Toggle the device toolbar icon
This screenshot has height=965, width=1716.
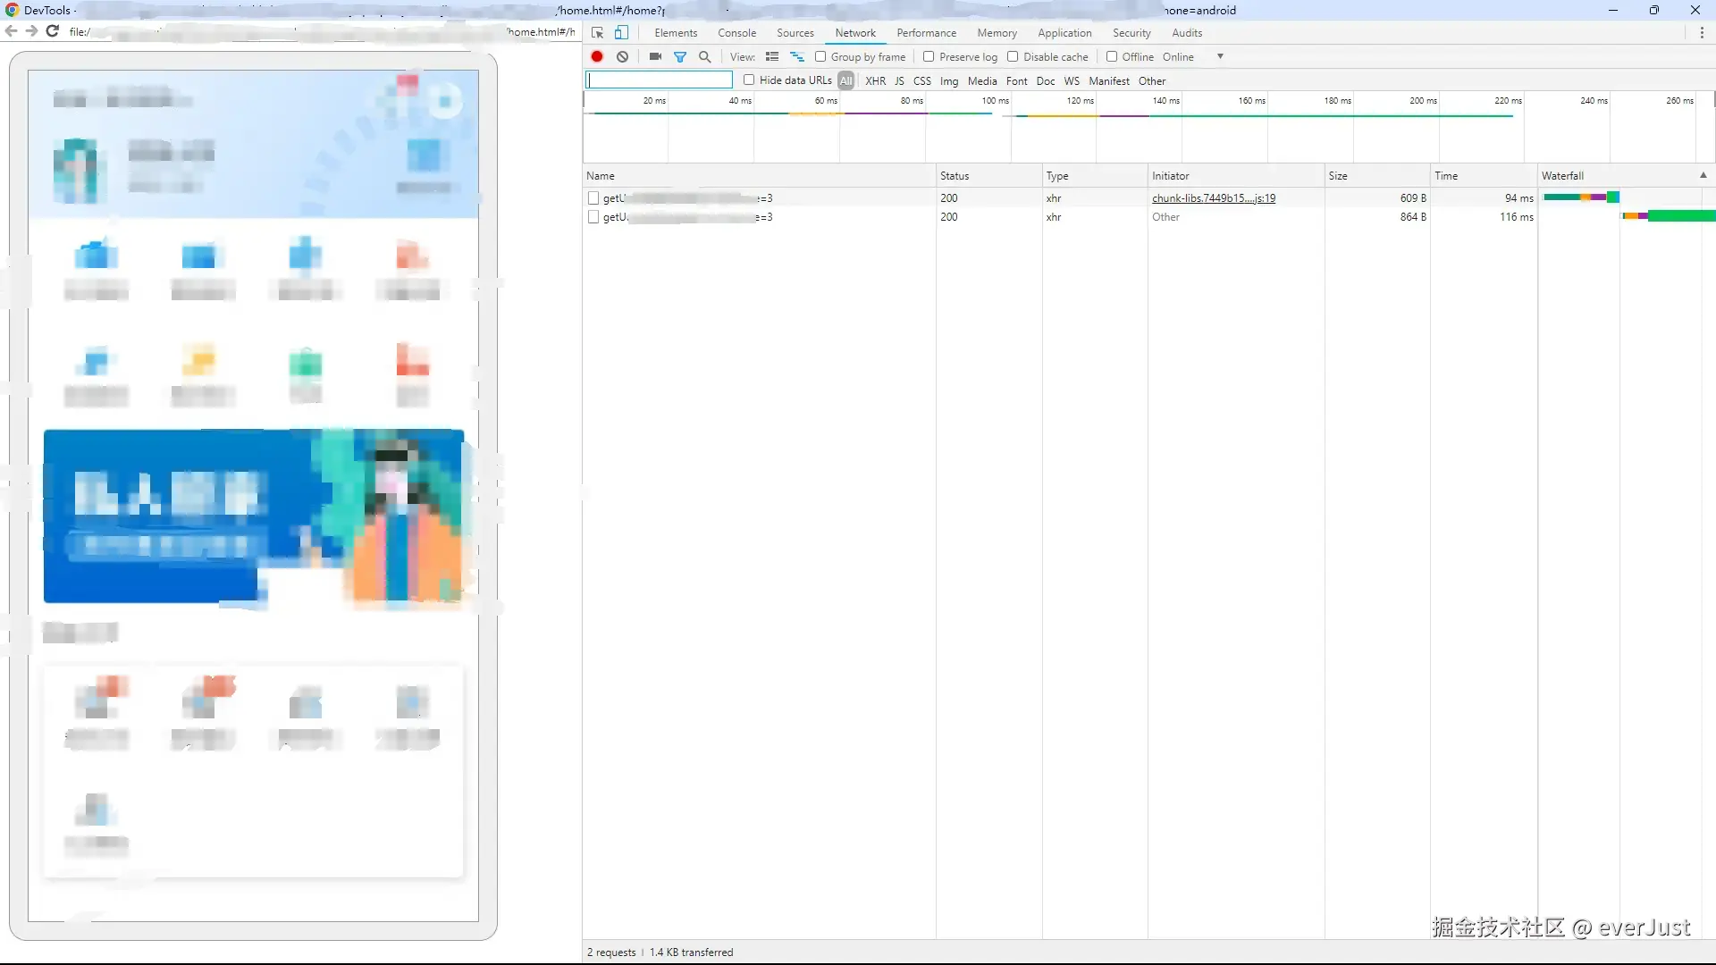coord(621,33)
